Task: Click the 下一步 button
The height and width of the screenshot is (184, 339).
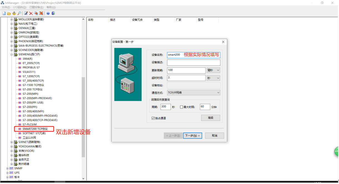Action: (193, 135)
